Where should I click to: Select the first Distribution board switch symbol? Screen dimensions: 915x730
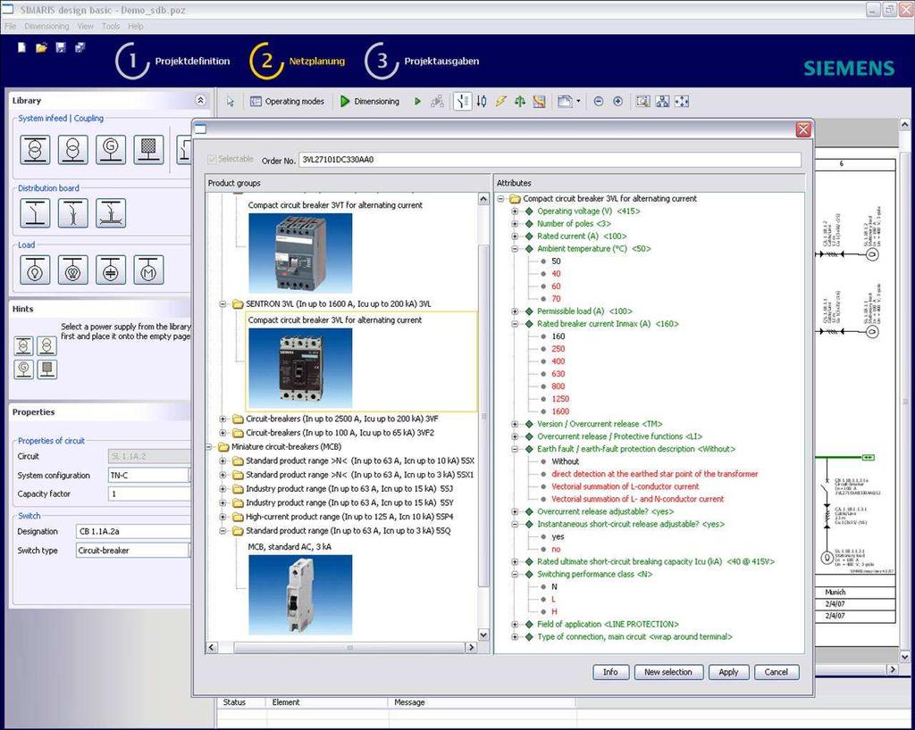pos(35,212)
